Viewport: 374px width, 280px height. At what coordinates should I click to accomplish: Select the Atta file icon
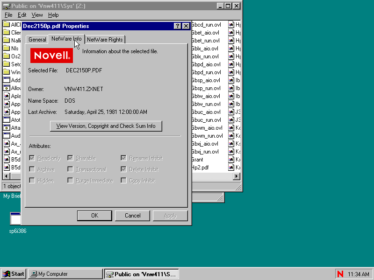pyautogui.click(x=7, y=127)
